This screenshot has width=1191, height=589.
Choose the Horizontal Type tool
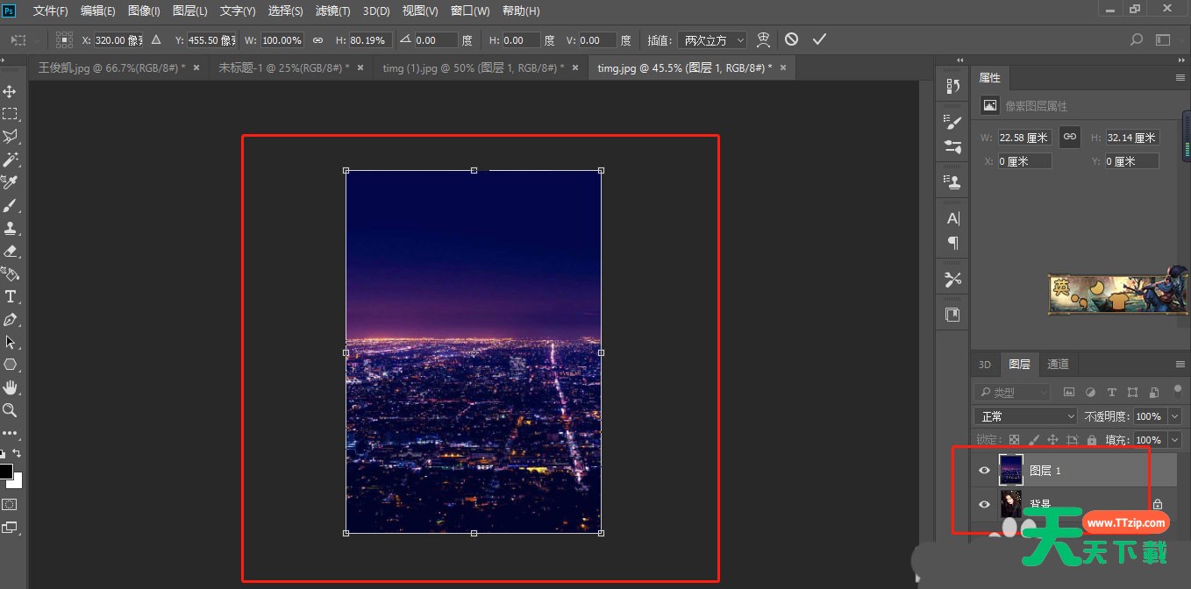click(x=11, y=296)
